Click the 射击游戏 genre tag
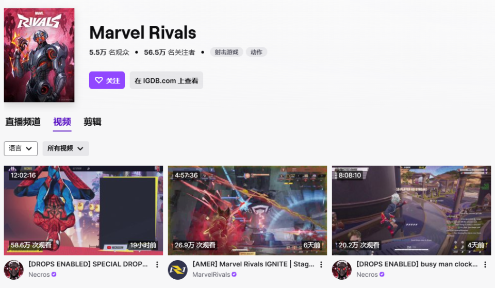 226,52
